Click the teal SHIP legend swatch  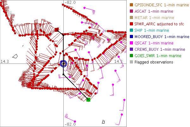coord(131,30)
